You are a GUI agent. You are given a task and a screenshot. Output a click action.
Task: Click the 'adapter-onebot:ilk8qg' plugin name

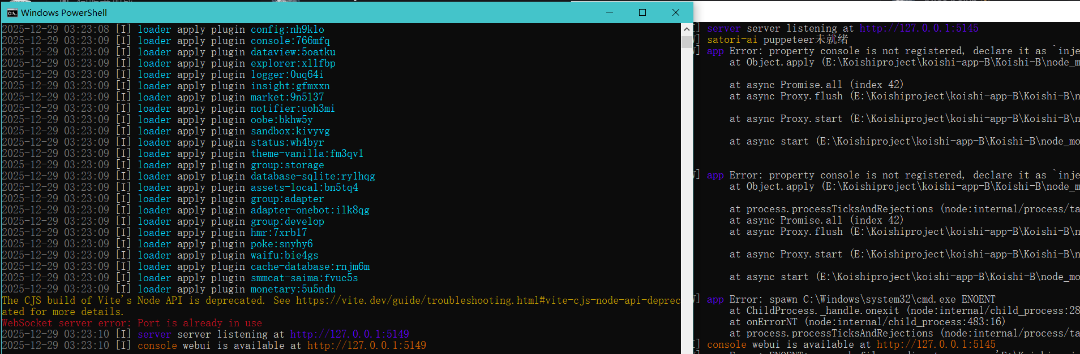(x=310, y=210)
